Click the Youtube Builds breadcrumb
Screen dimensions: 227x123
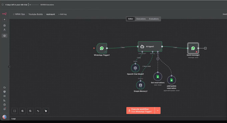tap(36, 14)
